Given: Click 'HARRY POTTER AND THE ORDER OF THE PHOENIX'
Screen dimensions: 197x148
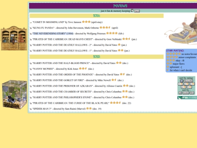Looking at the screenshot, I should [63, 75].
